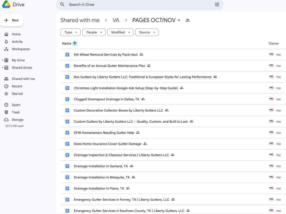Click owner avatar on Clogged Downspout row
This screenshot has width=286, height=214.
(x=271, y=99)
